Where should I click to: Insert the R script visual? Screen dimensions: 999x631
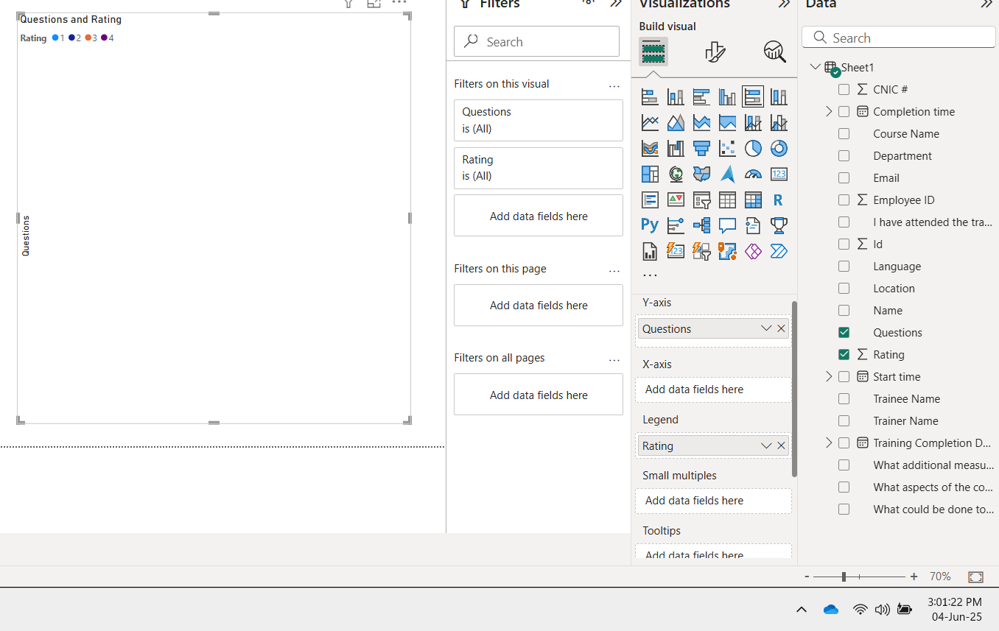pyautogui.click(x=779, y=200)
